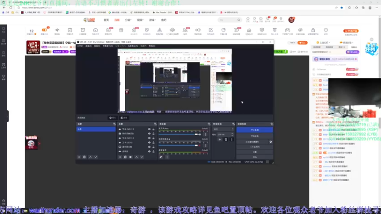Click 开始录制 start recording button
Screen dimensions: 381x214
coord(255,136)
